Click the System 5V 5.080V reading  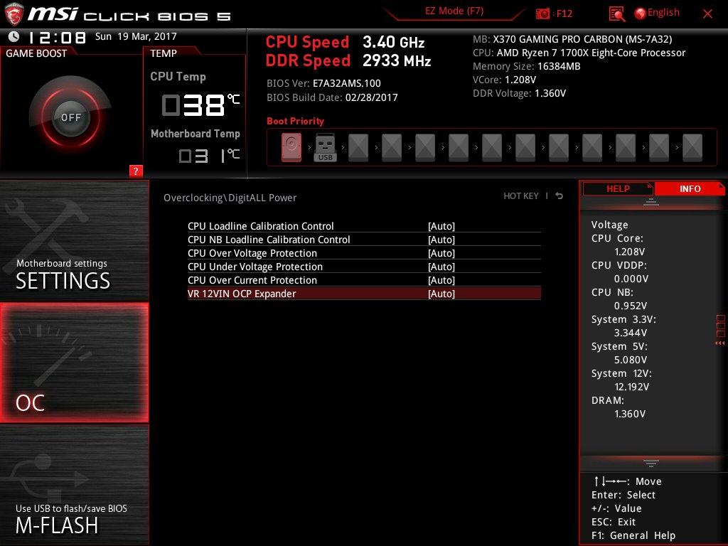coord(630,360)
